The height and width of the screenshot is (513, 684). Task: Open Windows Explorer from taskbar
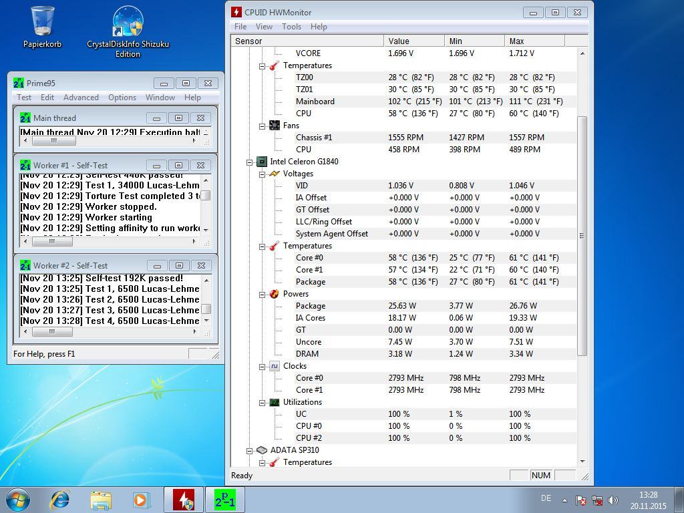[101, 500]
